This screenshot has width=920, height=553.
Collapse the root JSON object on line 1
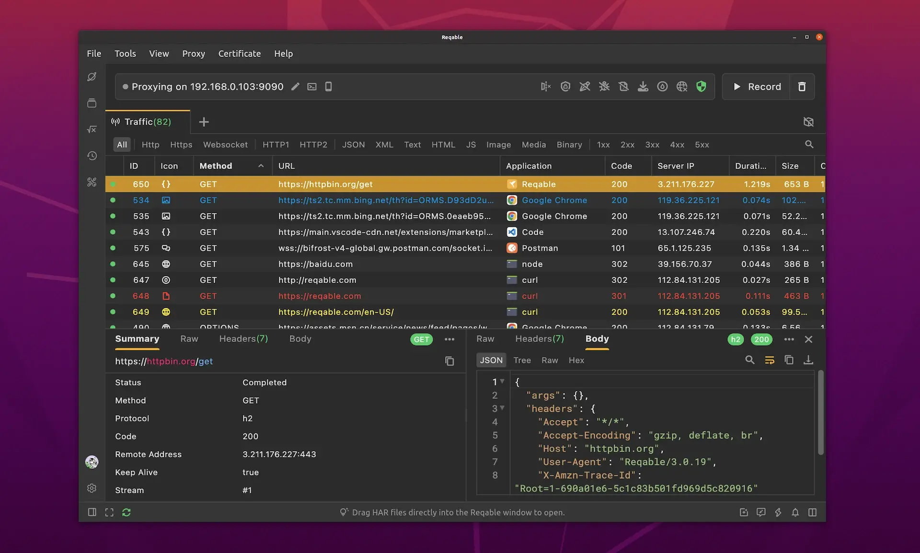point(502,382)
